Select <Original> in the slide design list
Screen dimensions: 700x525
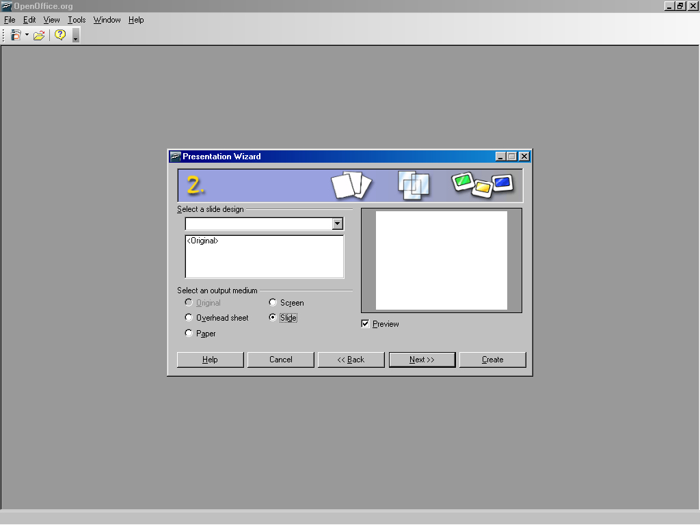click(x=203, y=241)
